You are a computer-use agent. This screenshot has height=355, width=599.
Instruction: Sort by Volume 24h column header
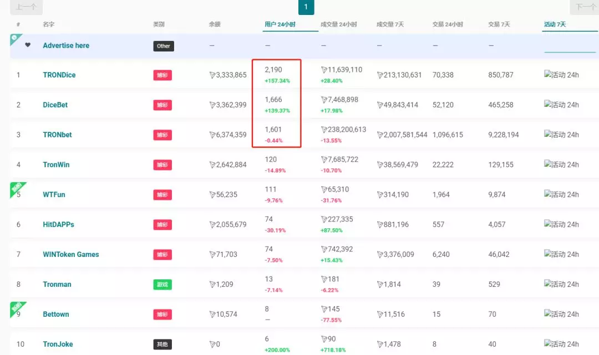[x=338, y=24]
